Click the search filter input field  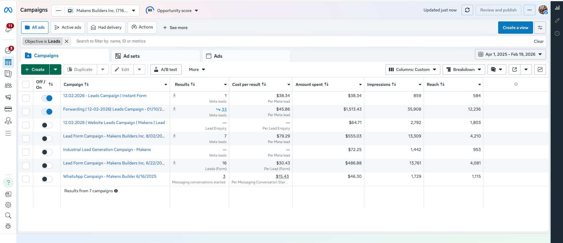click(205, 41)
